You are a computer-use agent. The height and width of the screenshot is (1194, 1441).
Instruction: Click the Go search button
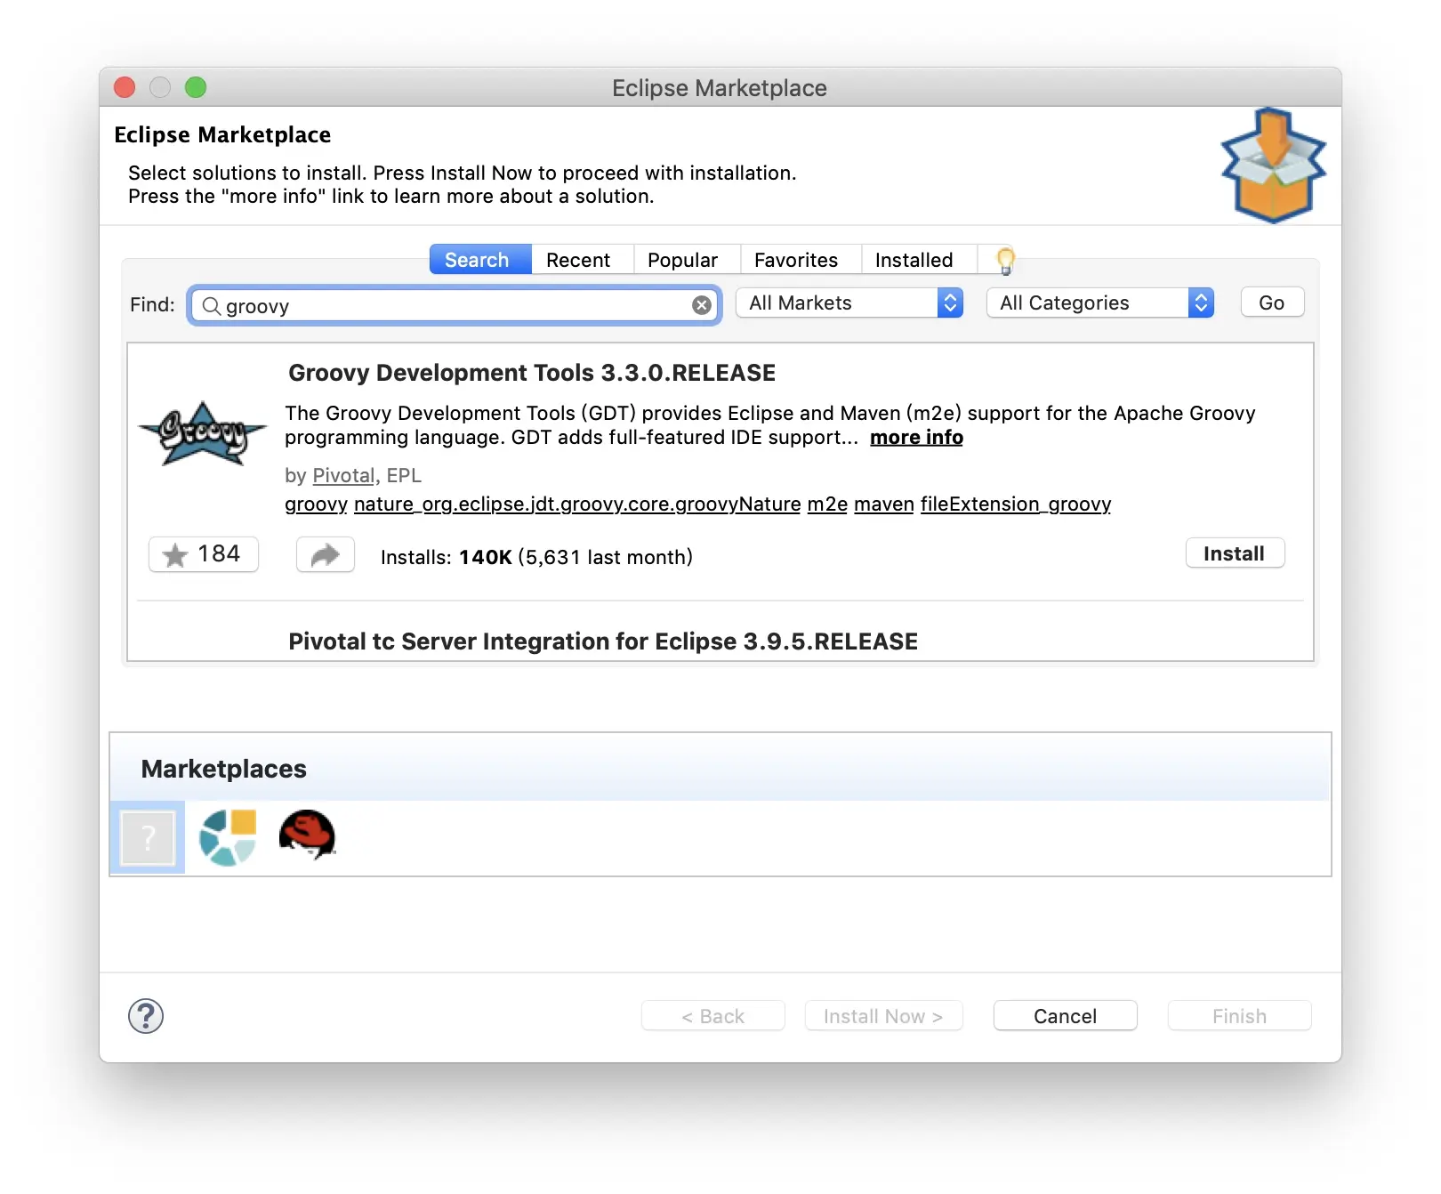click(1272, 303)
